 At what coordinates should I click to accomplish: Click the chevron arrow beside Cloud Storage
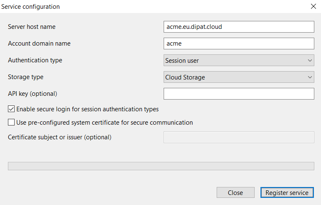(x=310, y=77)
